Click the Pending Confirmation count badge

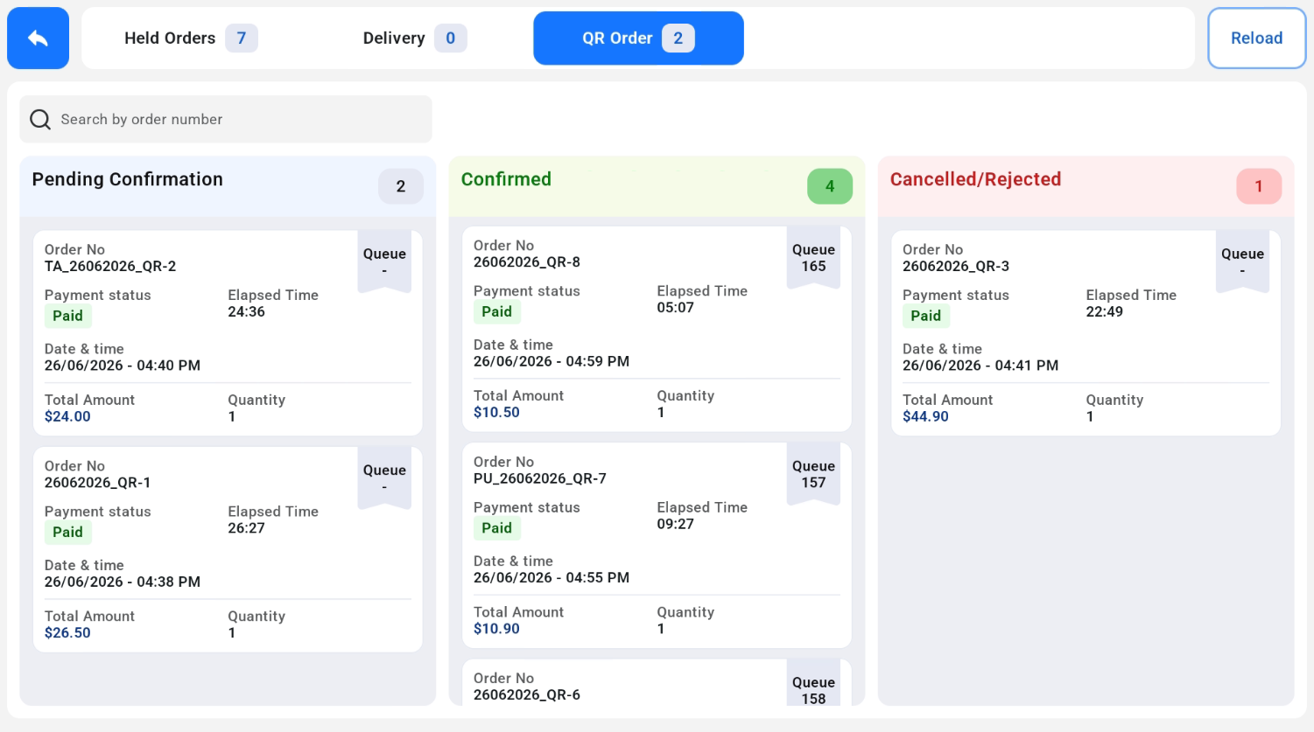[x=400, y=186]
